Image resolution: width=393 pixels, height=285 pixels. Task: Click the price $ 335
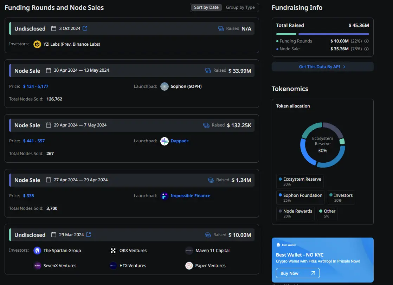(28, 196)
